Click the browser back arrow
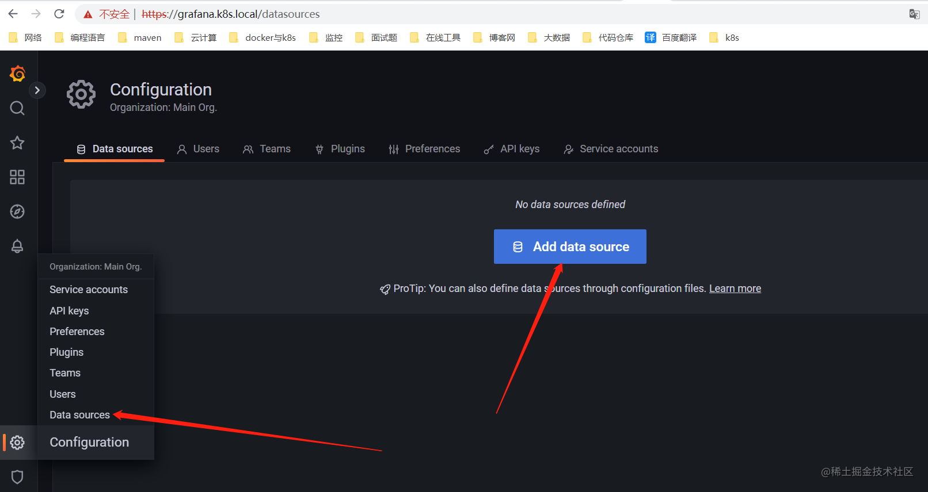The image size is (928, 492). click(x=13, y=14)
